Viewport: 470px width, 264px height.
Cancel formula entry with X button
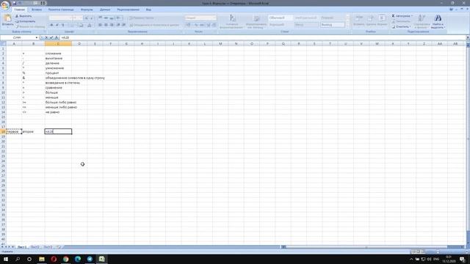(x=46, y=37)
